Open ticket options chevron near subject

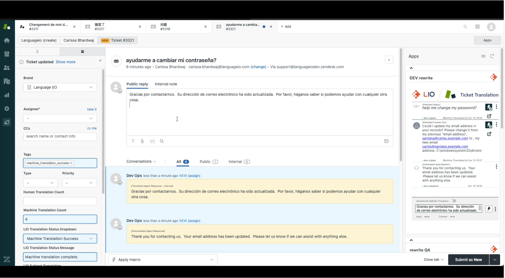click(x=389, y=60)
